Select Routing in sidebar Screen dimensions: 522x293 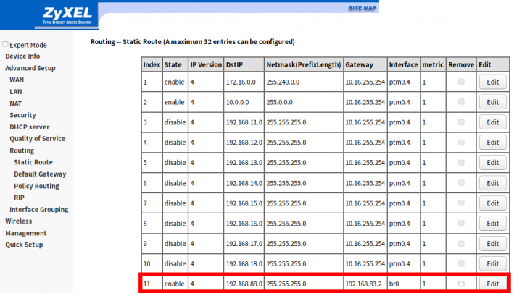22,150
